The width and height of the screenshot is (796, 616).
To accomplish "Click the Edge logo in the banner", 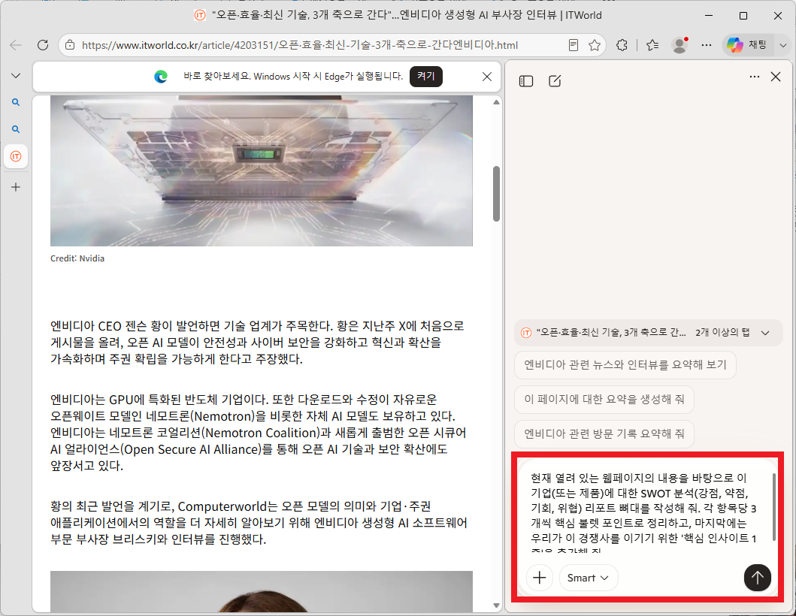I will click(x=161, y=77).
